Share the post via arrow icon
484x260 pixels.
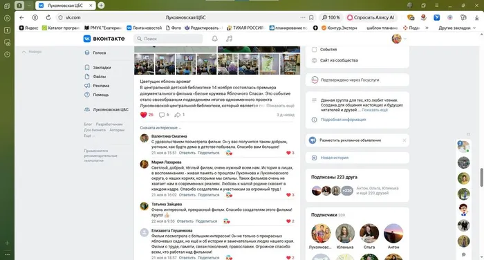178,115
